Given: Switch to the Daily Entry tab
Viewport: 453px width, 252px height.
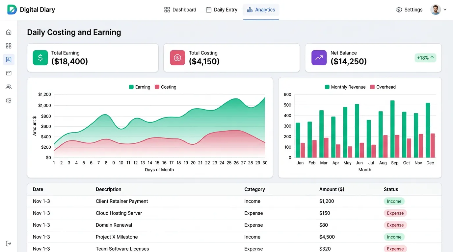Looking at the screenshot, I should 222,10.
